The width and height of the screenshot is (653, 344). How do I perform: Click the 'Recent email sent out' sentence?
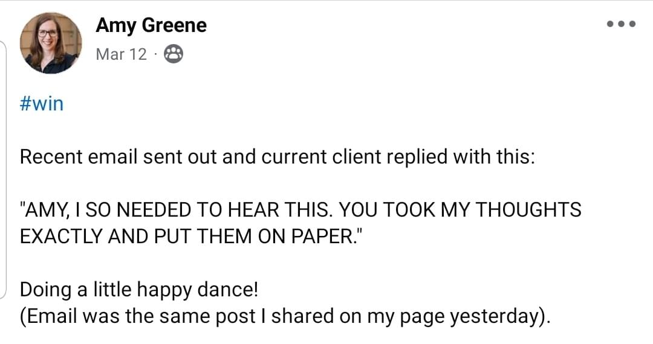coord(277,157)
